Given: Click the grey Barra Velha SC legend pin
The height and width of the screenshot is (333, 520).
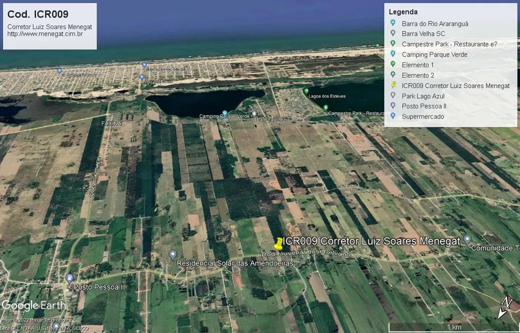Looking at the screenshot, I should tap(393, 33).
